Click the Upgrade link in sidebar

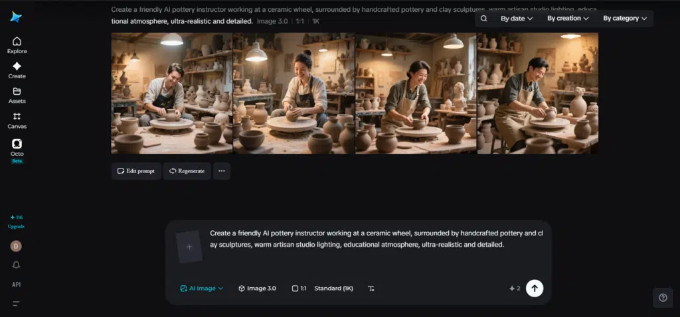16,227
